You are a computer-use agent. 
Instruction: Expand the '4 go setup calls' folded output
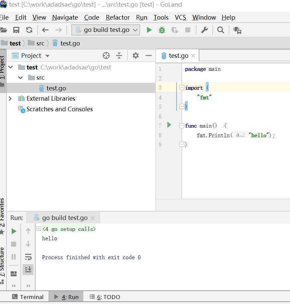point(38,229)
